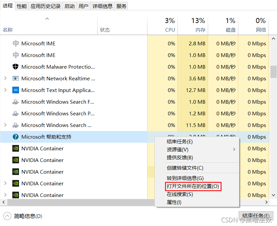Sort processes by the CPU column header

point(162,26)
